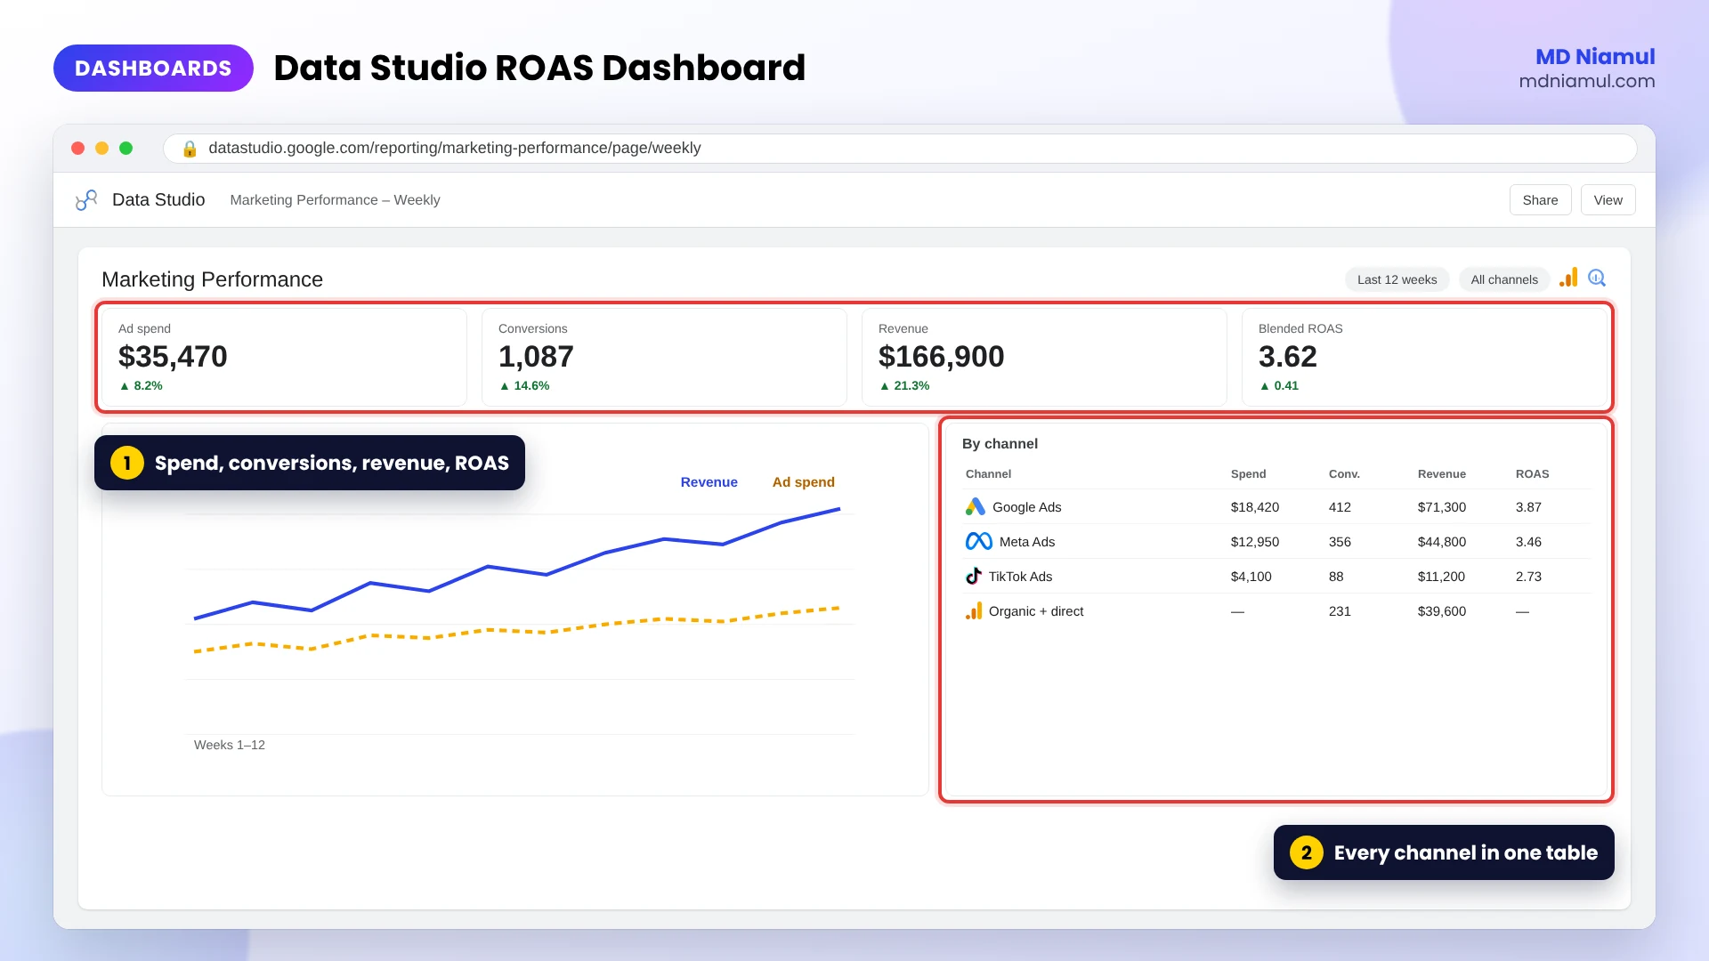Click Google Ads spend $18,420 cell

point(1255,507)
